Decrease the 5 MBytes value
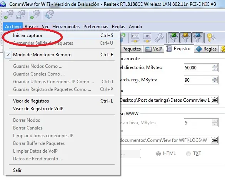Image resolution: width=225 pixels, height=185 pixels. [215, 124]
